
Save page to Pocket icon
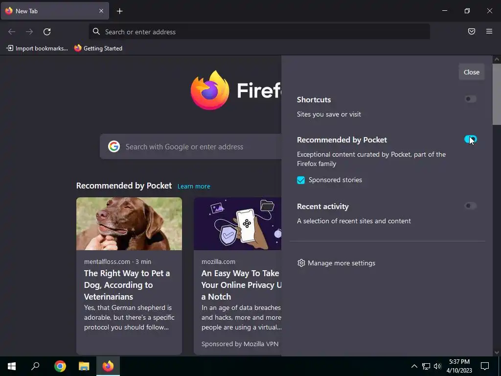pyautogui.click(x=472, y=31)
